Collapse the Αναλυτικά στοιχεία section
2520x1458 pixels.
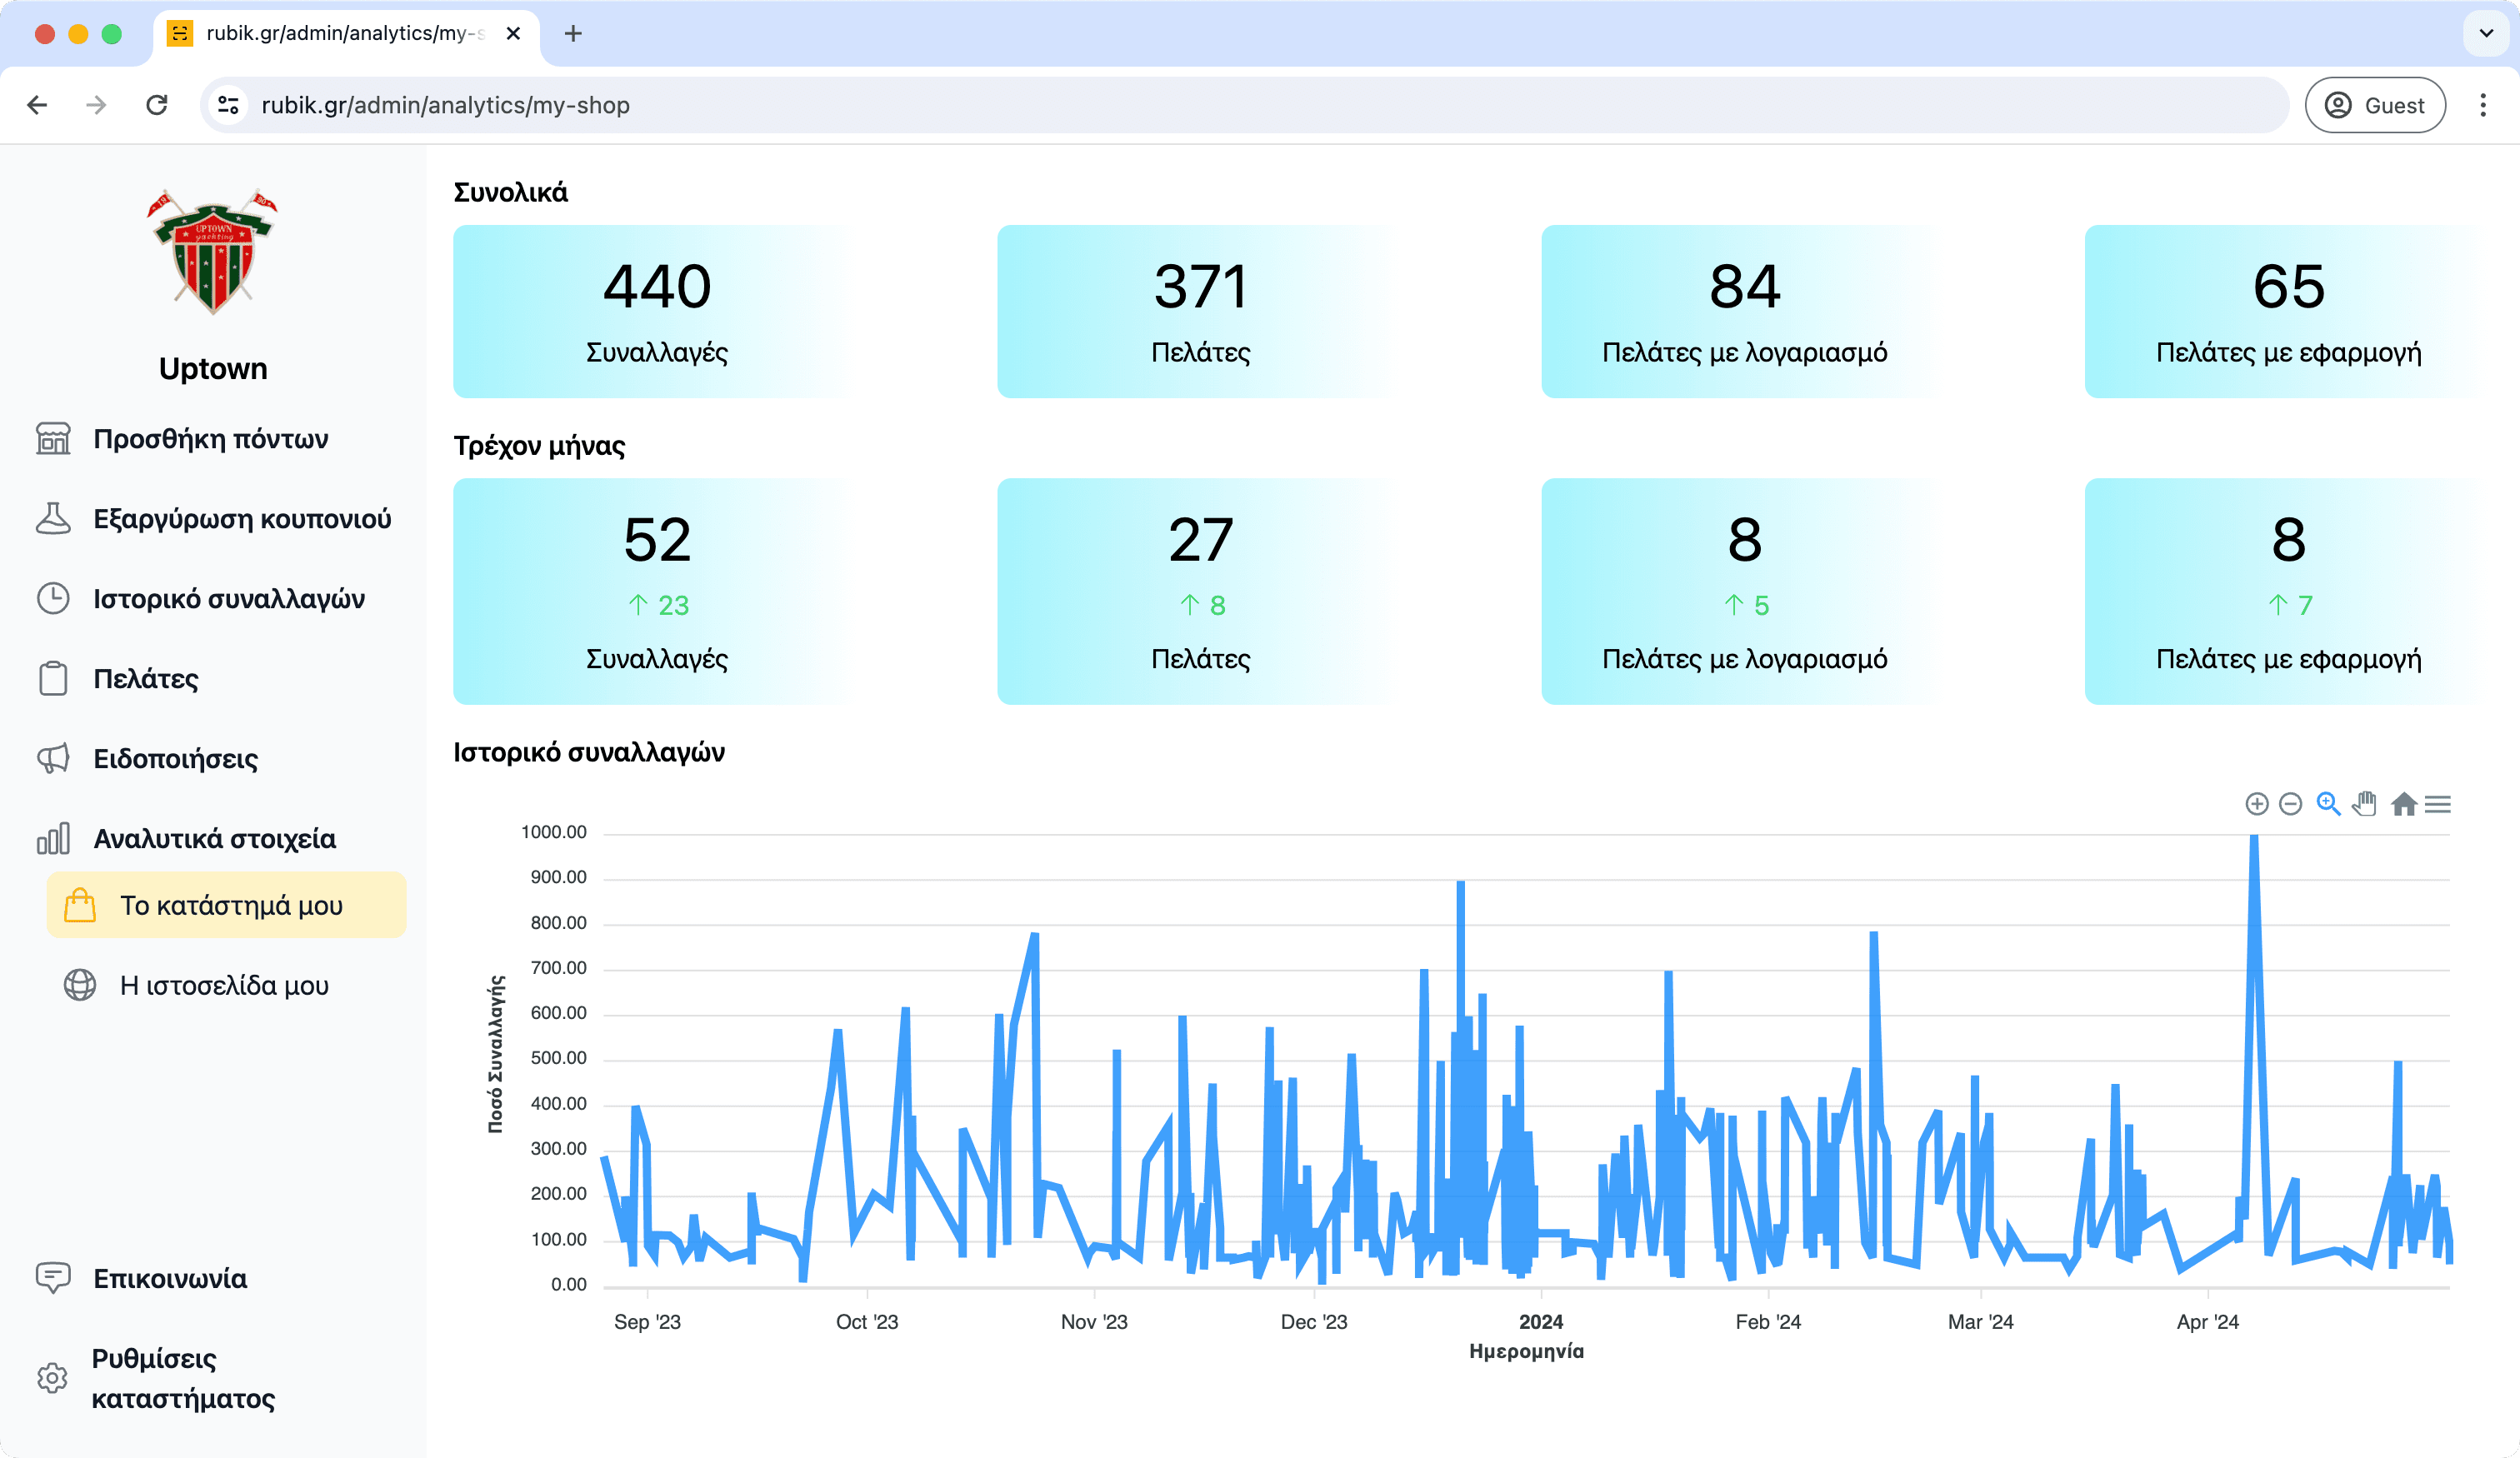coord(214,839)
